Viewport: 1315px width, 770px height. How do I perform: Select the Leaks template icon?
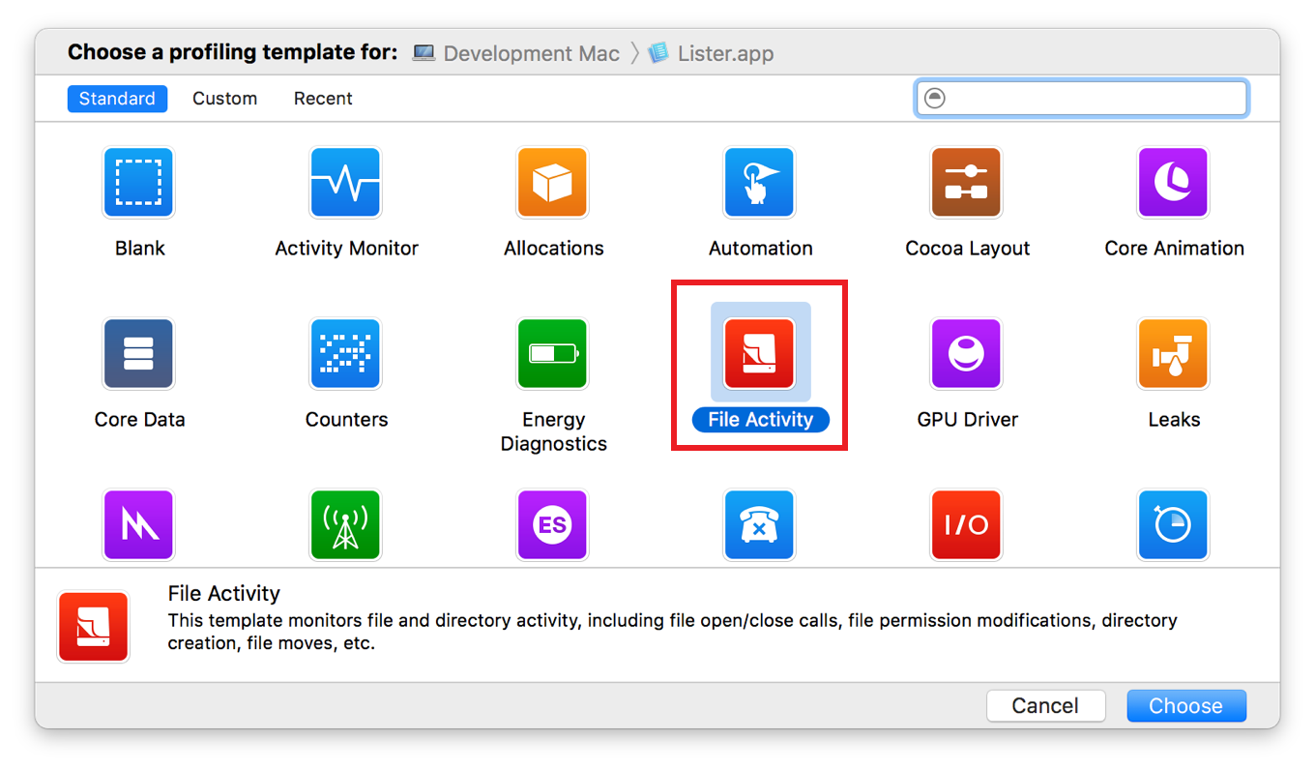click(1173, 353)
